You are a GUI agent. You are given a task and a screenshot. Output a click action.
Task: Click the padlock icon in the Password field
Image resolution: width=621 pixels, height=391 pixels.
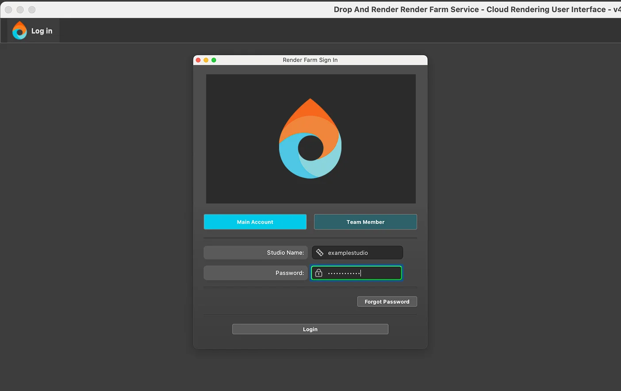tap(318, 273)
